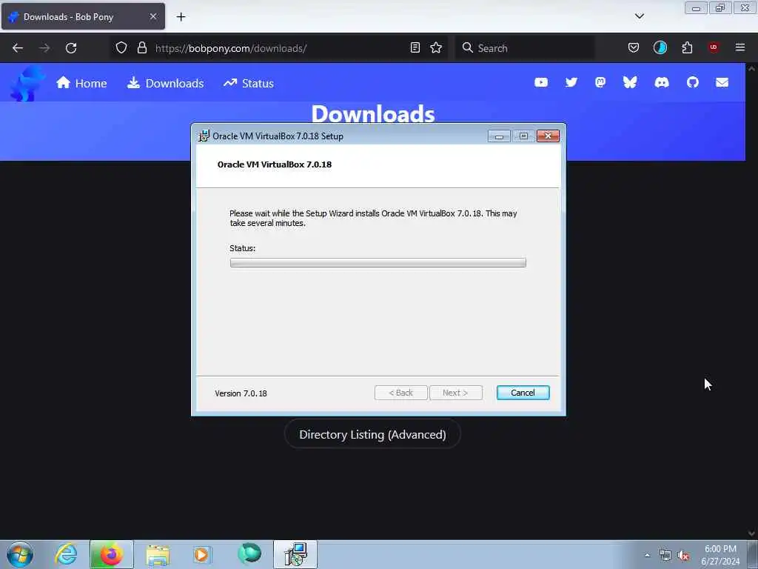
Task: Open the blue circular extension icon in the toolbar
Action: point(660,47)
